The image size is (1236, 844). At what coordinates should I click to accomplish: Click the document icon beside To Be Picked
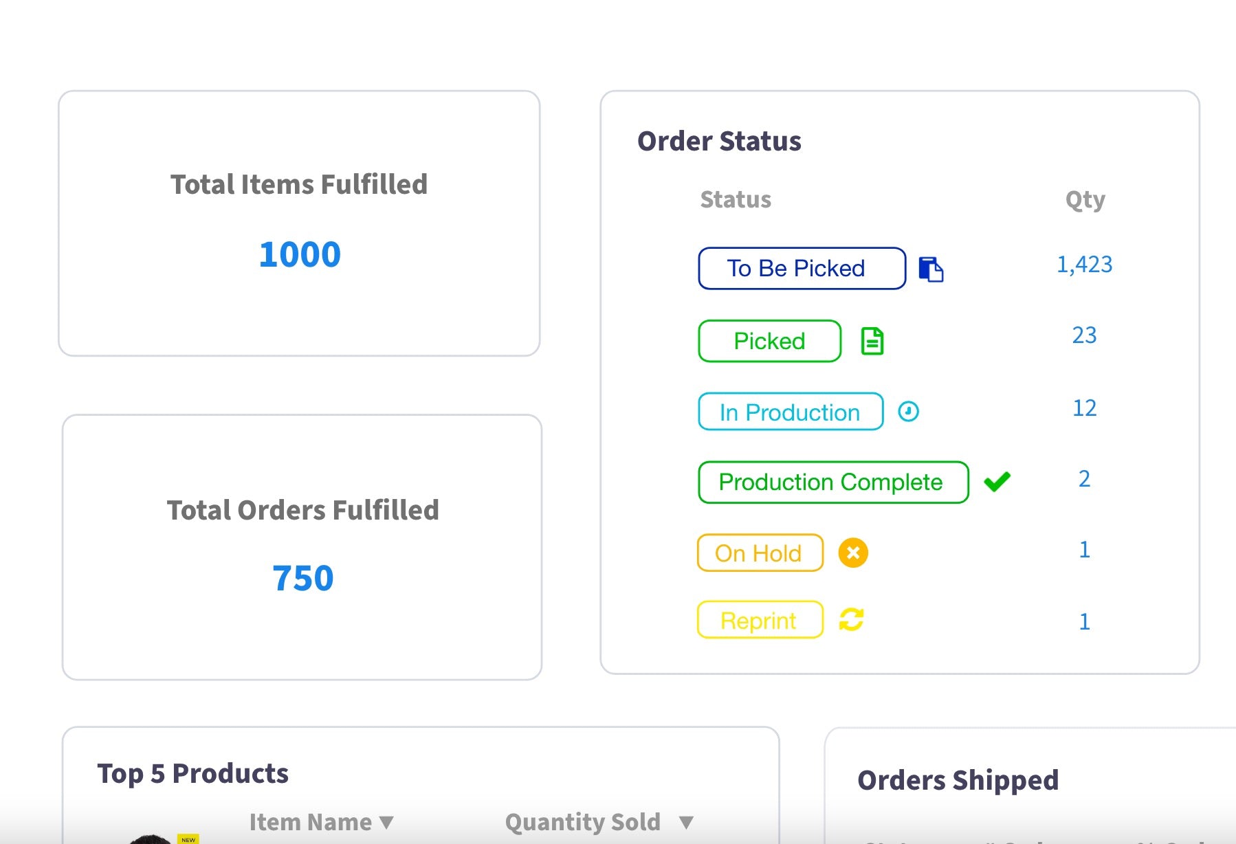[x=931, y=269]
